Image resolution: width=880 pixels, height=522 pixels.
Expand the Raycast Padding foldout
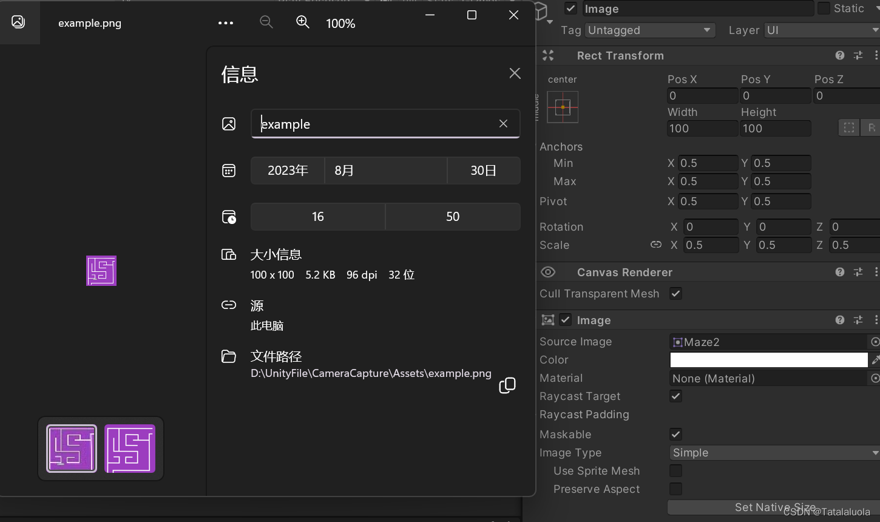pos(584,415)
